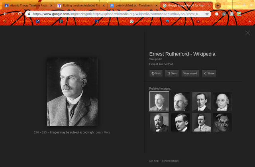Bookmark this page with the star icon
Viewport: 255px width, 167px height.
pos(207,14)
